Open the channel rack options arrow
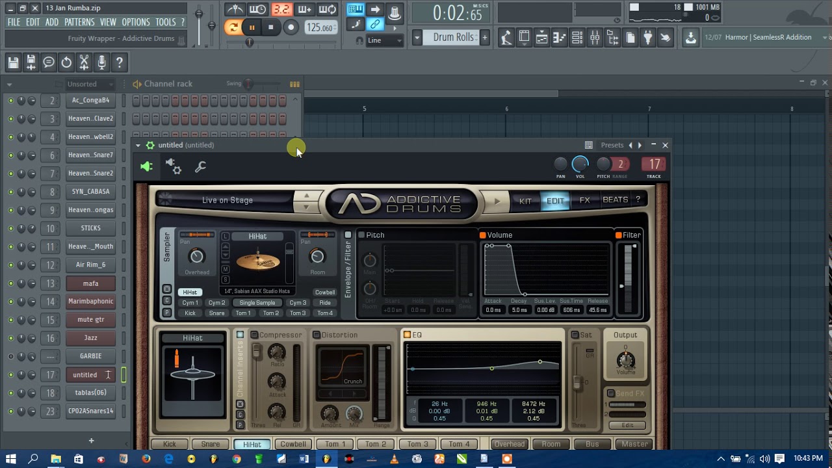Screen dimensions: 832x468 9,84
